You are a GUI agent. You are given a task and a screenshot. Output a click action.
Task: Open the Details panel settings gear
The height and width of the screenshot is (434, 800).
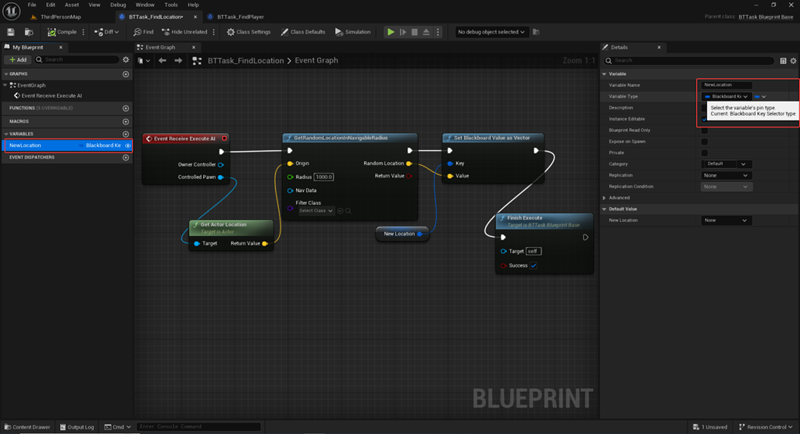(x=794, y=61)
